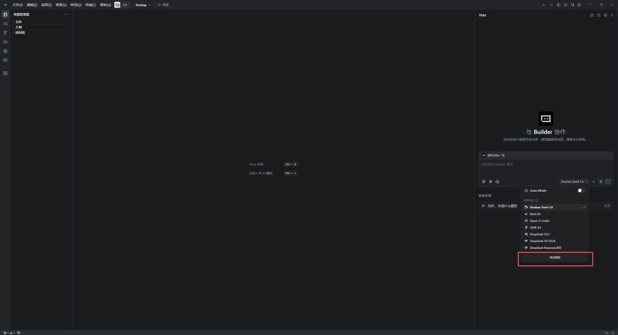This screenshot has height=335, width=618.
Task: Click the error and warning count in status bar
Action: [x=9, y=333]
